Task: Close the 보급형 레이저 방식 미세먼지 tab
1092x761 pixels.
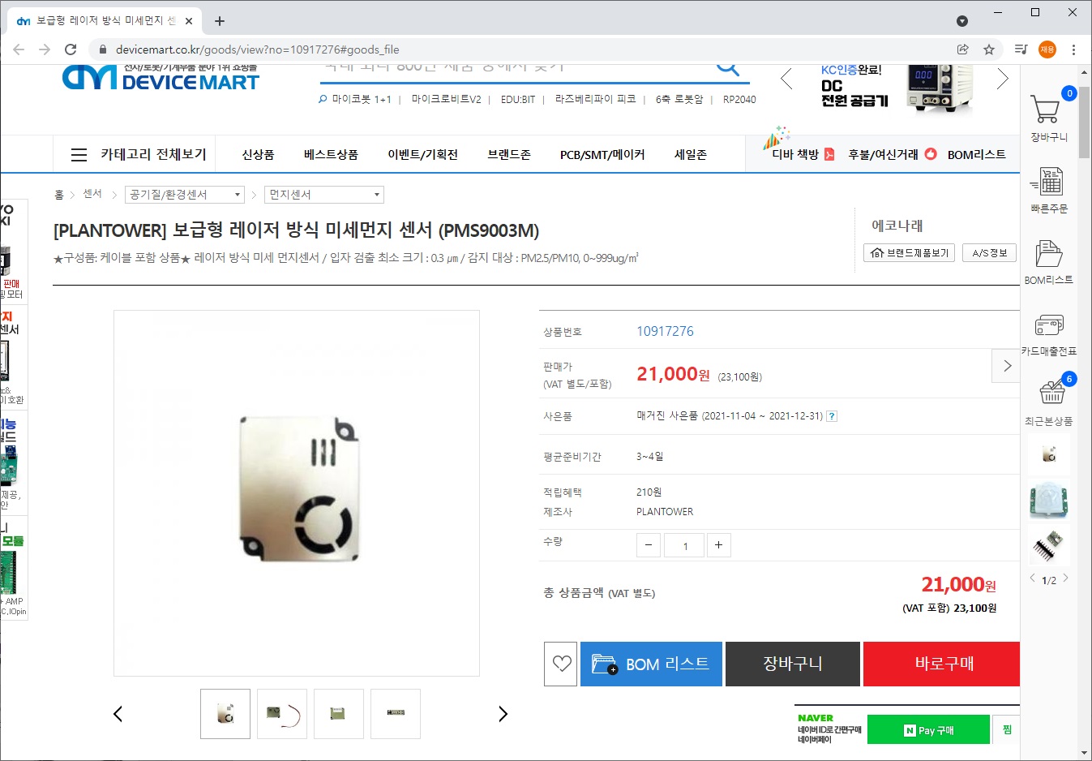Action: click(x=190, y=21)
